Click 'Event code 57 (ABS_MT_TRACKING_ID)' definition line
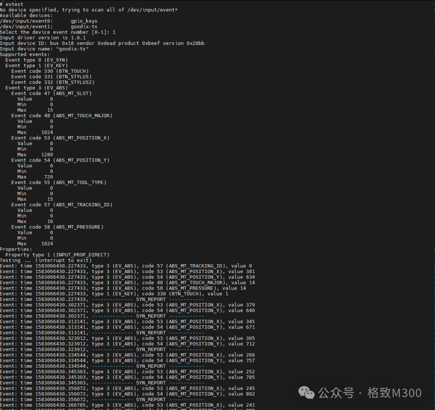Viewport: 435px width, 410px height. (62, 205)
